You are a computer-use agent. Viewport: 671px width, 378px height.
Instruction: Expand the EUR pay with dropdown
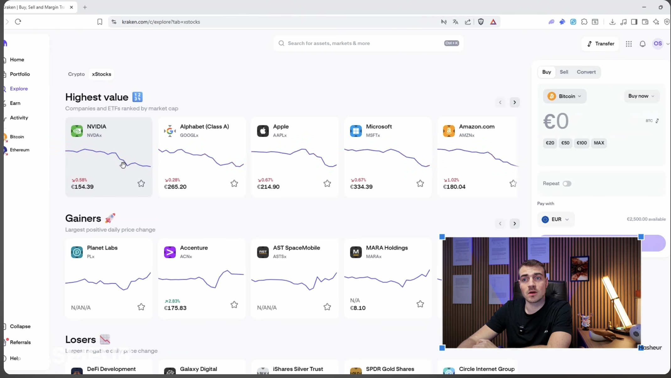click(556, 219)
